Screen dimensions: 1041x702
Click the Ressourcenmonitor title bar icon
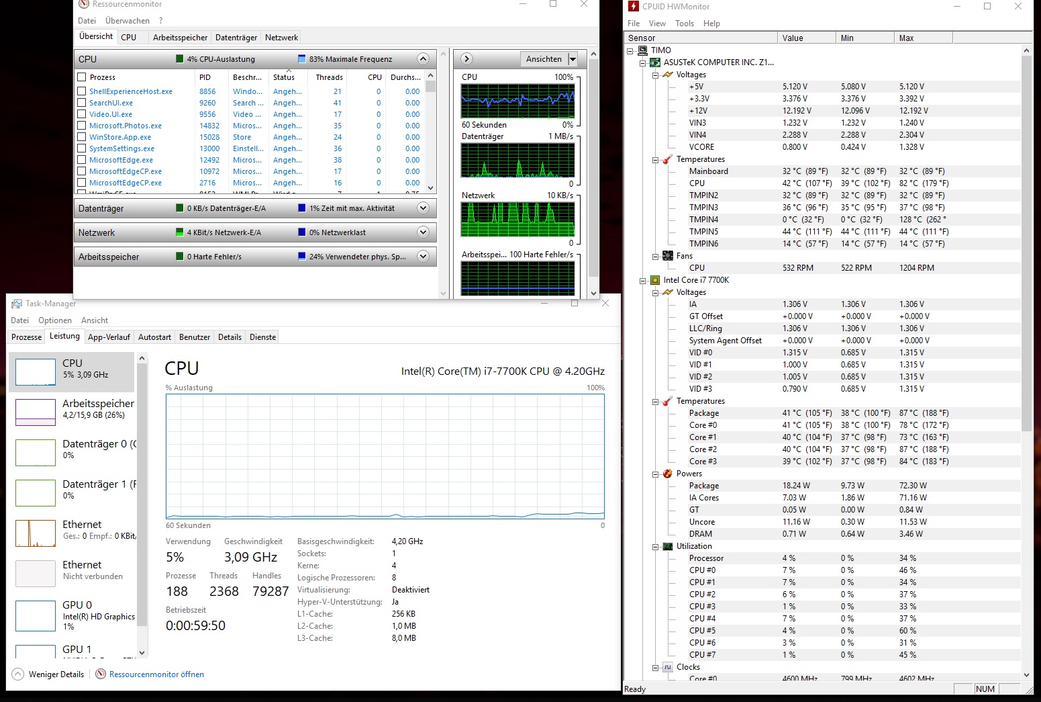point(84,4)
